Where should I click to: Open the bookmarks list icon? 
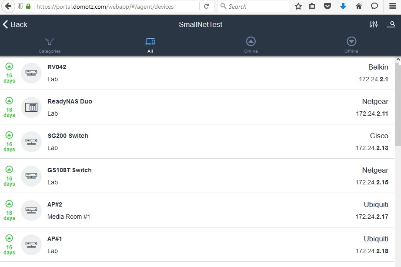point(312,6)
